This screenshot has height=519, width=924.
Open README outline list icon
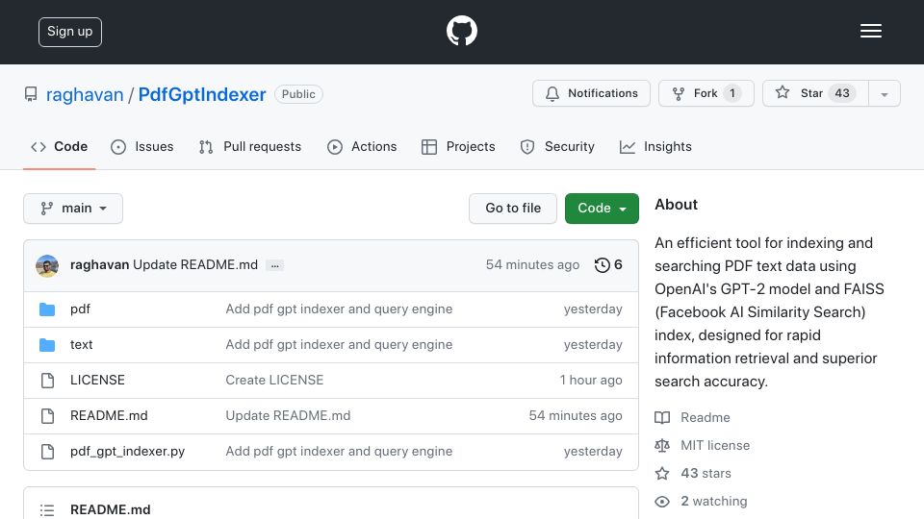point(47,510)
